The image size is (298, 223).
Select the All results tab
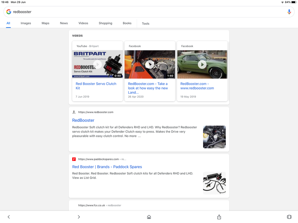tap(8, 23)
